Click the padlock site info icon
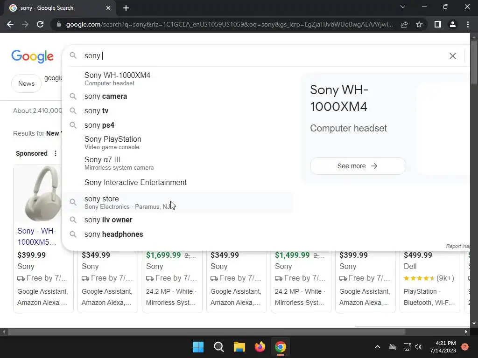Viewport: 478px width, 358px height. pos(59,24)
